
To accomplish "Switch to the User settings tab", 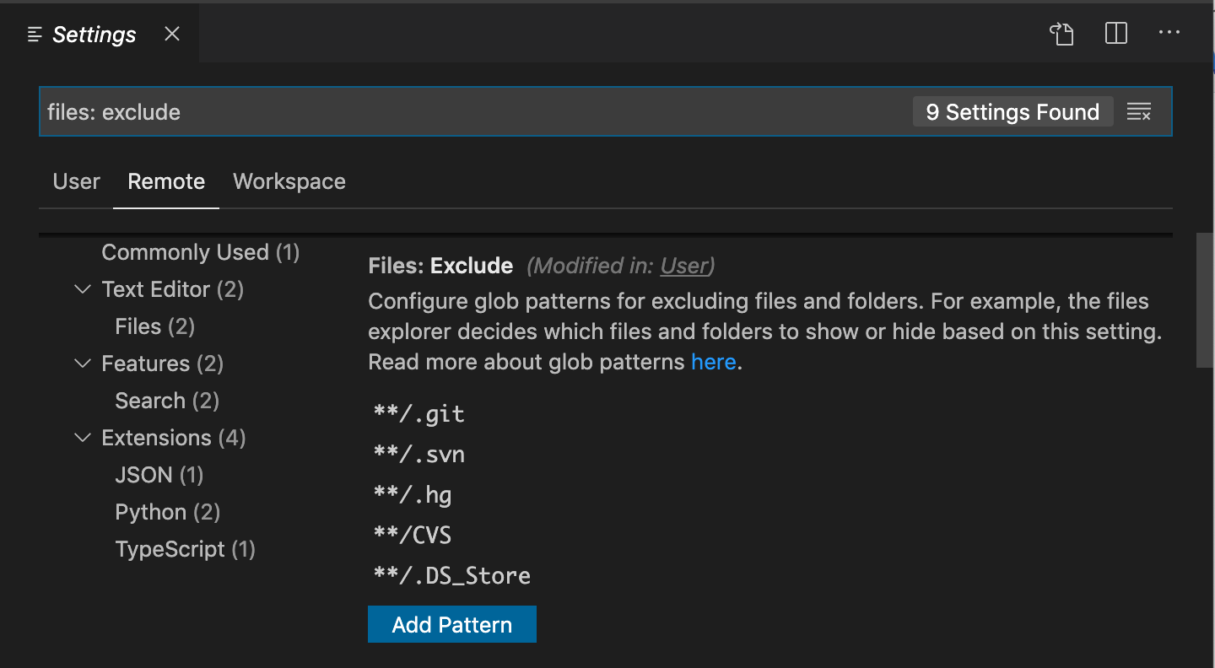I will point(76,181).
